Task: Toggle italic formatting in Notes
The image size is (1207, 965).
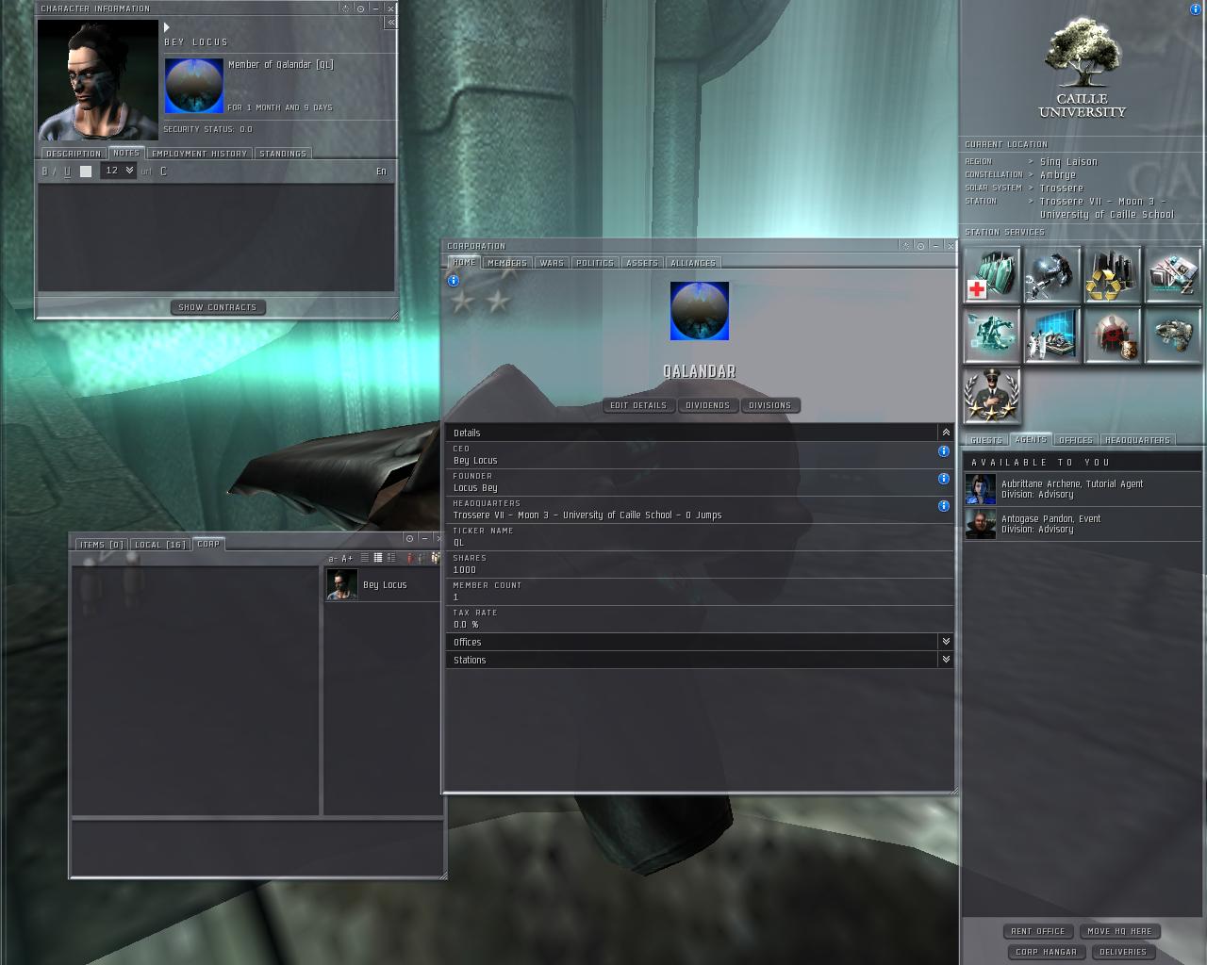Action: [55, 172]
